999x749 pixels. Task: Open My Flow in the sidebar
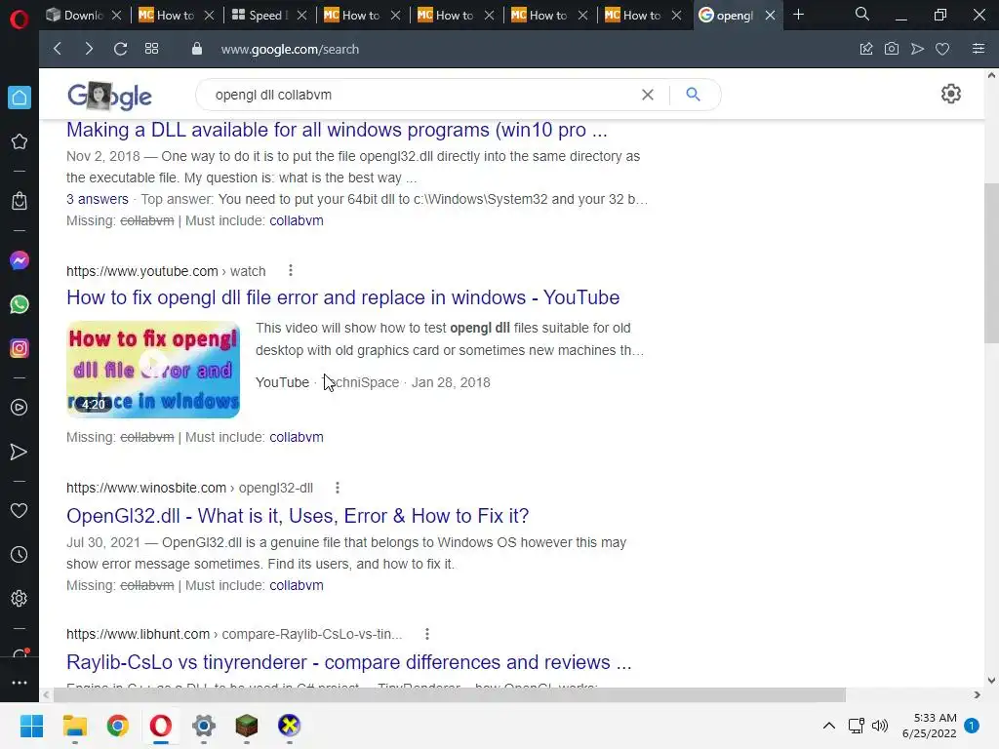20,452
